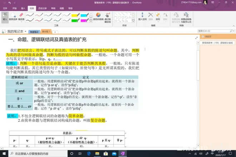The width and height of the screenshot is (236, 157).
Task: Open 颜色和粗细 color and thickness settings
Action: 99,17
